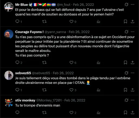Viewport: 139px width, 118px height.
Task: Bookmark the Courage Fuyons tweet
Action: [x=125, y=63]
